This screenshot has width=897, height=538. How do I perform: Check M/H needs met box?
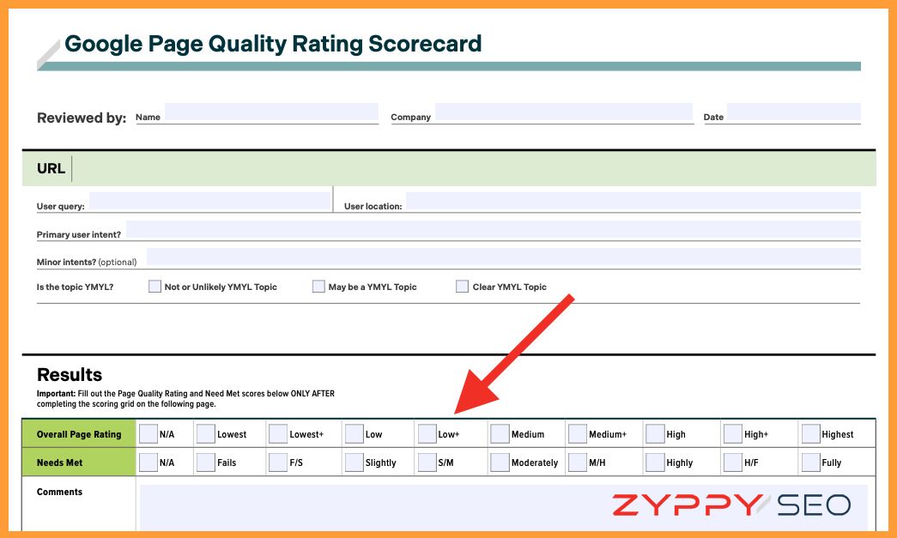pos(577,462)
